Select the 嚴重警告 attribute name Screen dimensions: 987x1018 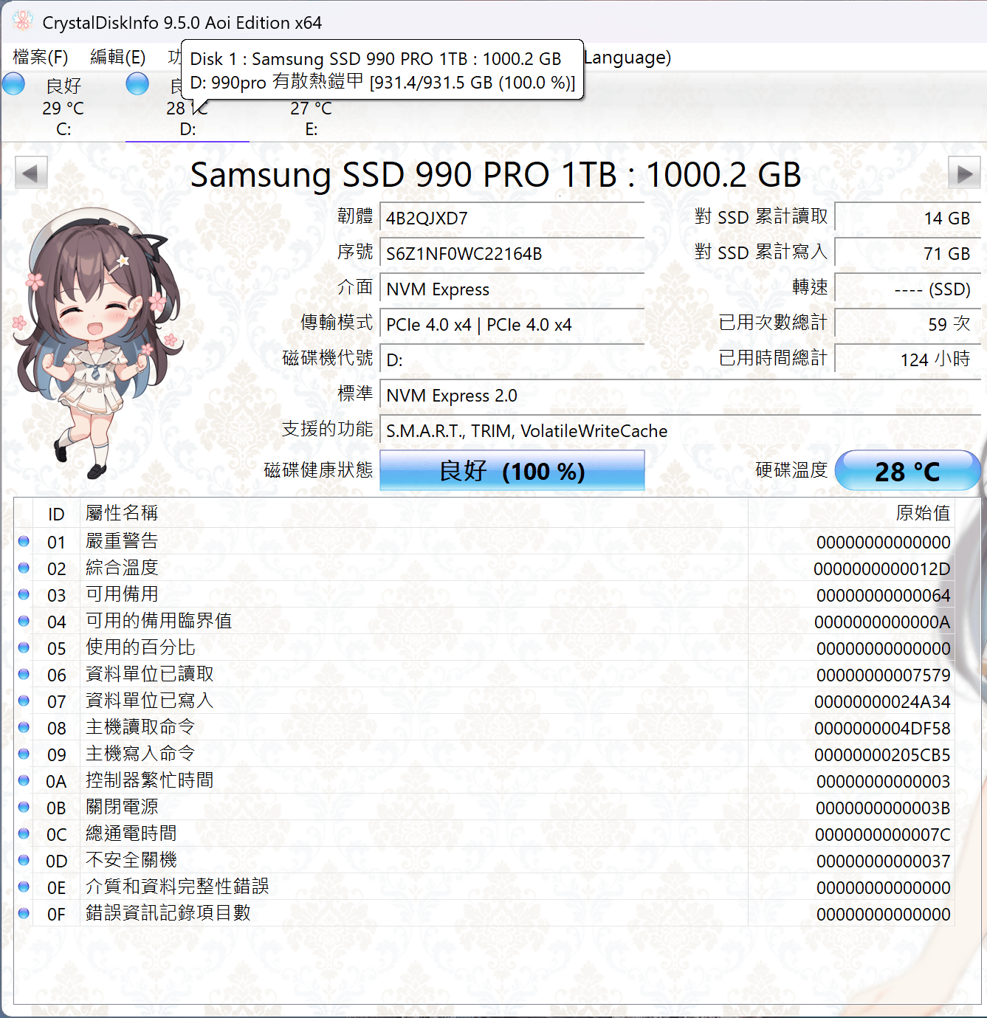pos(122,541)
